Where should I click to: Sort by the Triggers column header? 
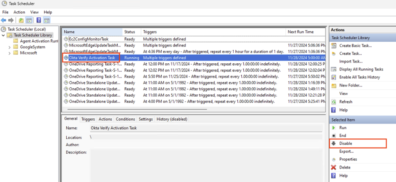pos(213,32)
